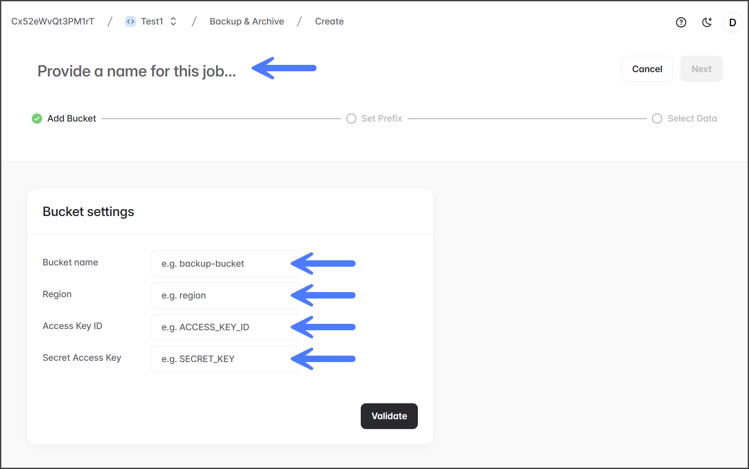Screen dimensions: 749x469
Task: Open the help question mark icon
Action: (681, 22)
